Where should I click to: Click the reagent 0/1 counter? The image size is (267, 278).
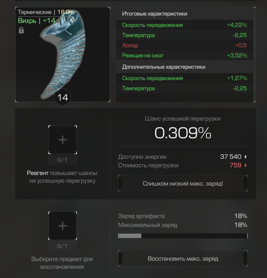tap(63, 160)
